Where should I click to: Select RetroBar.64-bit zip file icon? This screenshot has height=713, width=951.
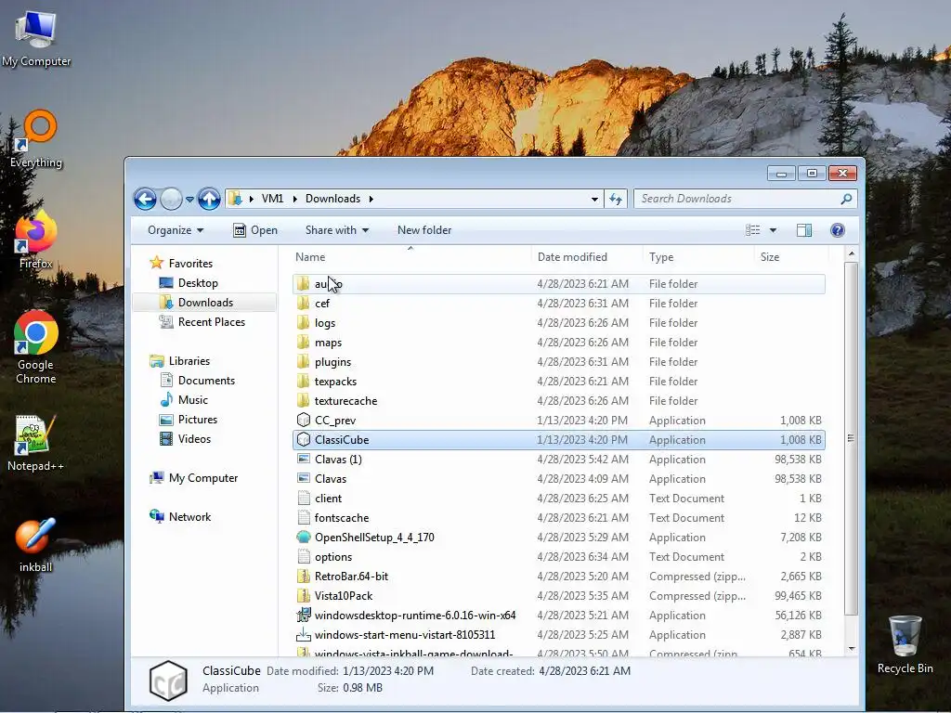304,577
